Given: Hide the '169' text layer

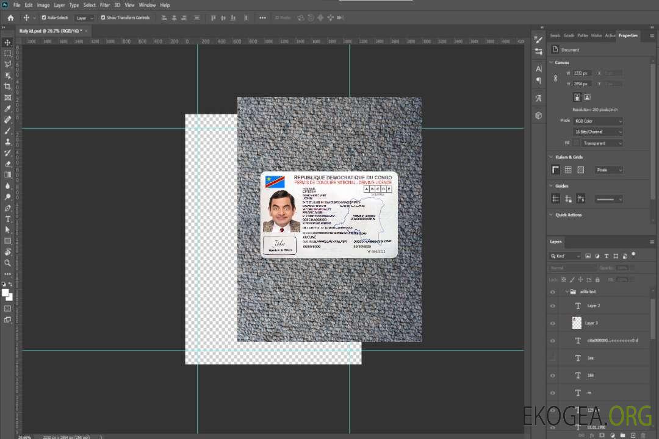Looking at the screenshot, I should (553, 376).
